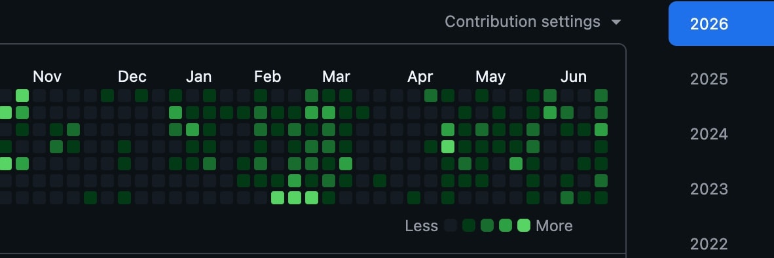
Task: Click the arrow next to Contribution settings
Action: pos(616,22)
